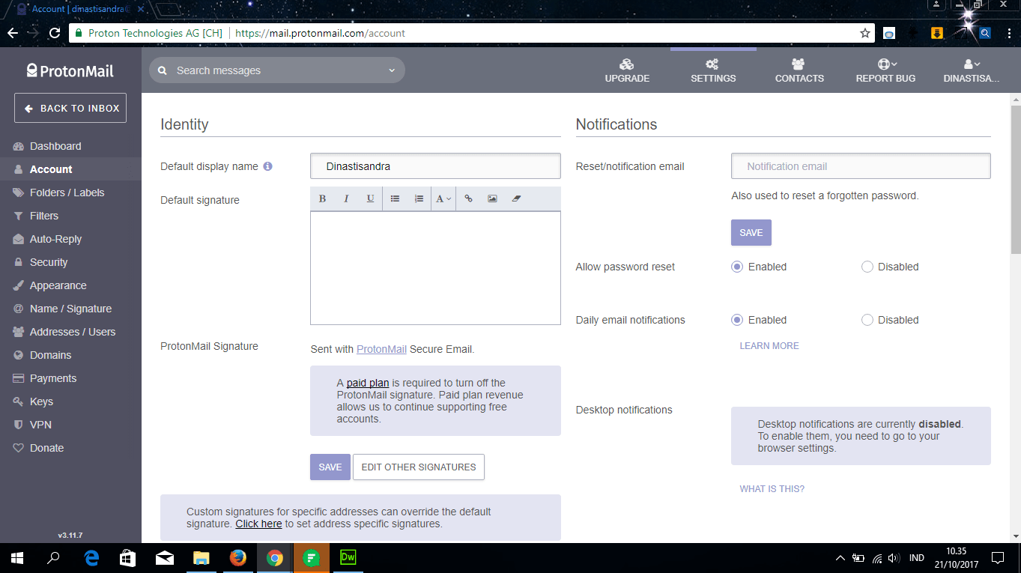The image size is (1021, 573).
Task: Click the ProtonMail logo
Action: click(70, 70)
